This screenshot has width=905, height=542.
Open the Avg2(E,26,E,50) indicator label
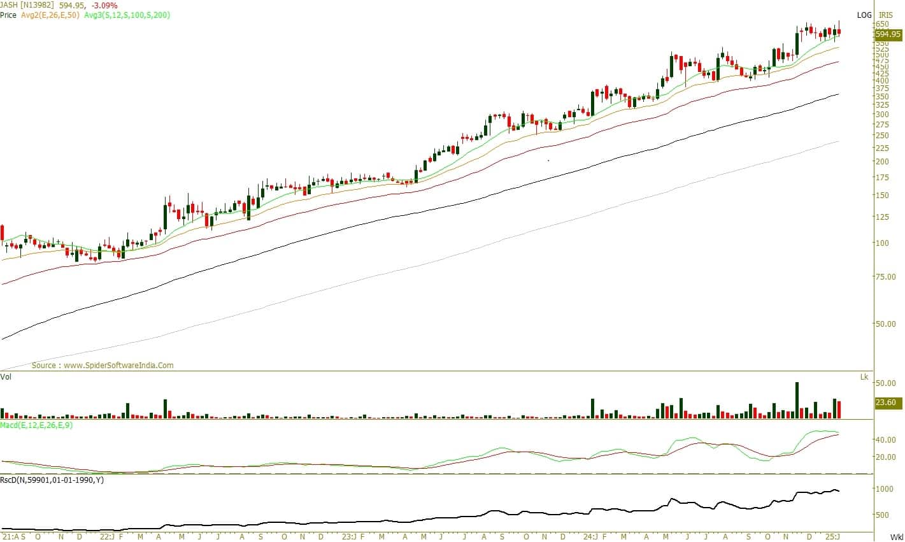(50, 15)
